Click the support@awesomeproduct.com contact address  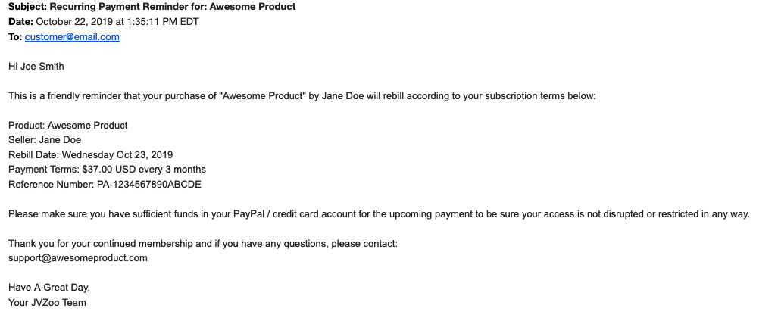[x=78, y=258]
